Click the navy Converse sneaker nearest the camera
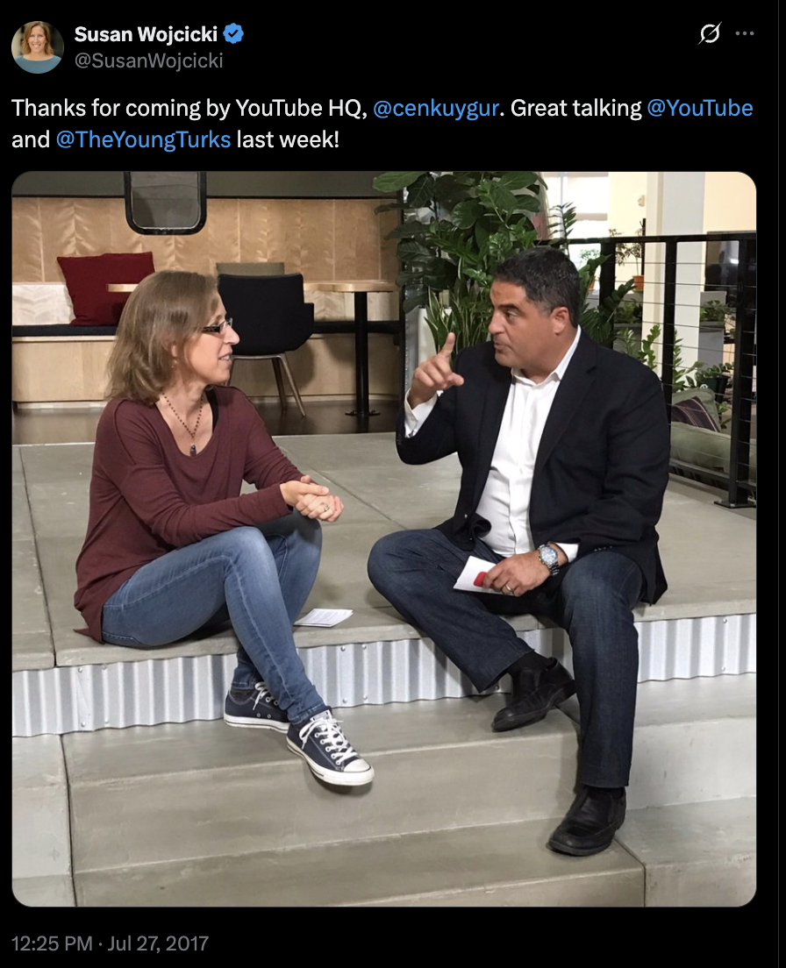The height and width of the screenshot is (968, 786). tap(329, 748)
